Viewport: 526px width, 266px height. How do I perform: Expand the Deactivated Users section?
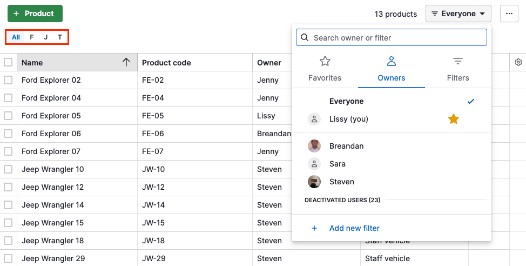coord(342,200)
